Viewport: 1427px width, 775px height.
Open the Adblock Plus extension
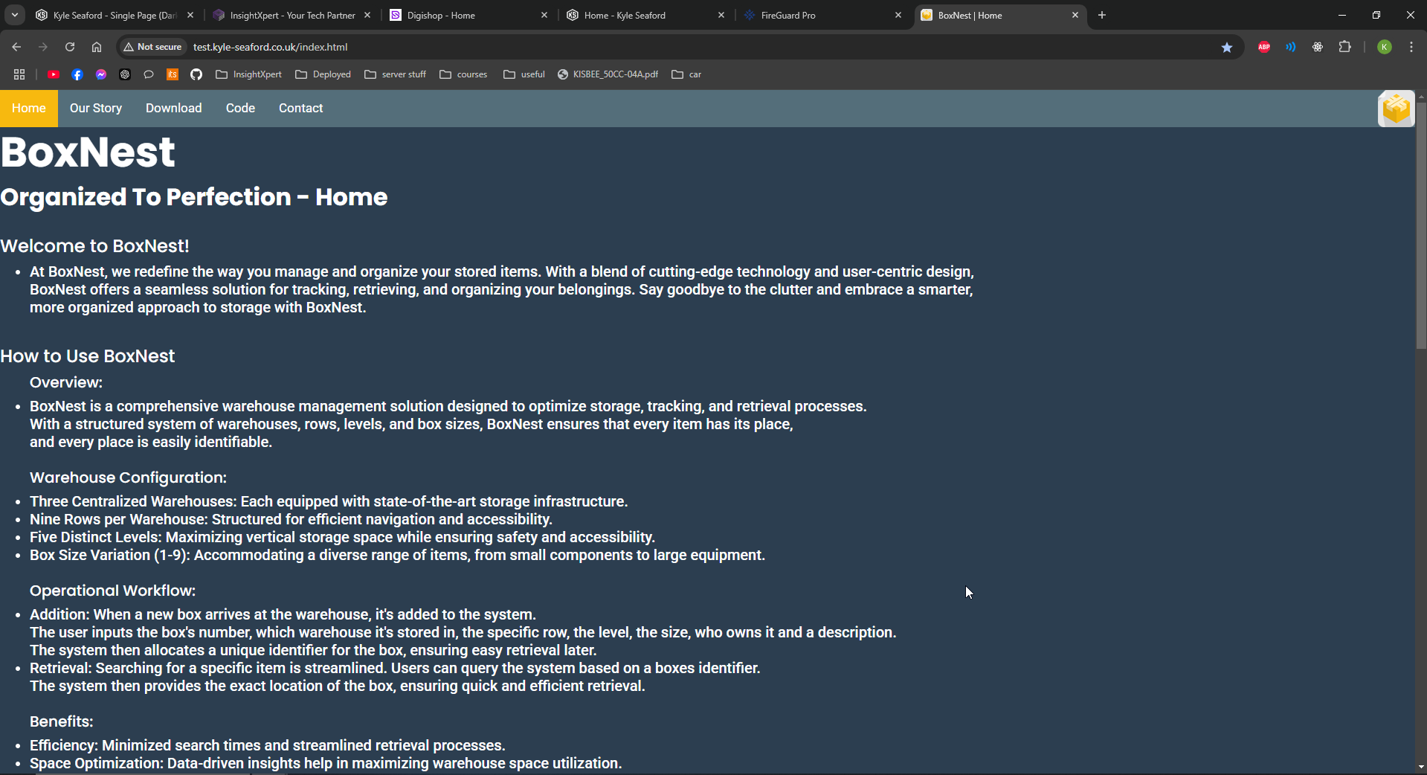(1263, 47)
